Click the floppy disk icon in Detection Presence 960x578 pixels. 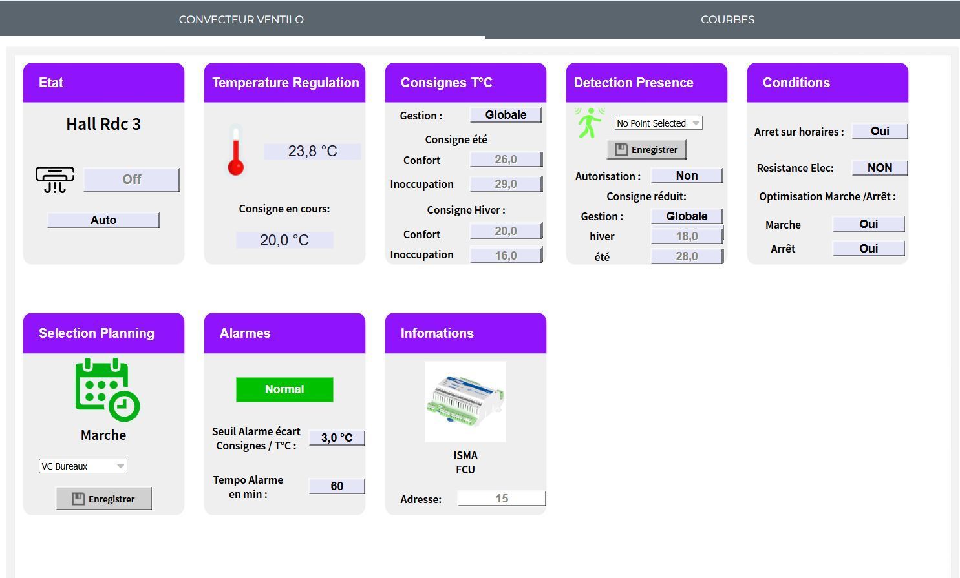tap(621, 150)
